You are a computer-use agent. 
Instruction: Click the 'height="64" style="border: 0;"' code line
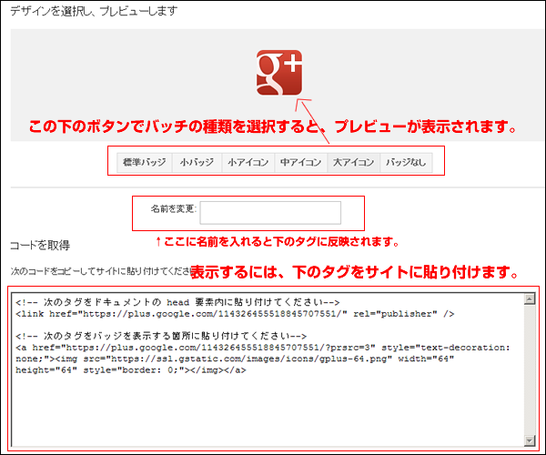[131, 370]
